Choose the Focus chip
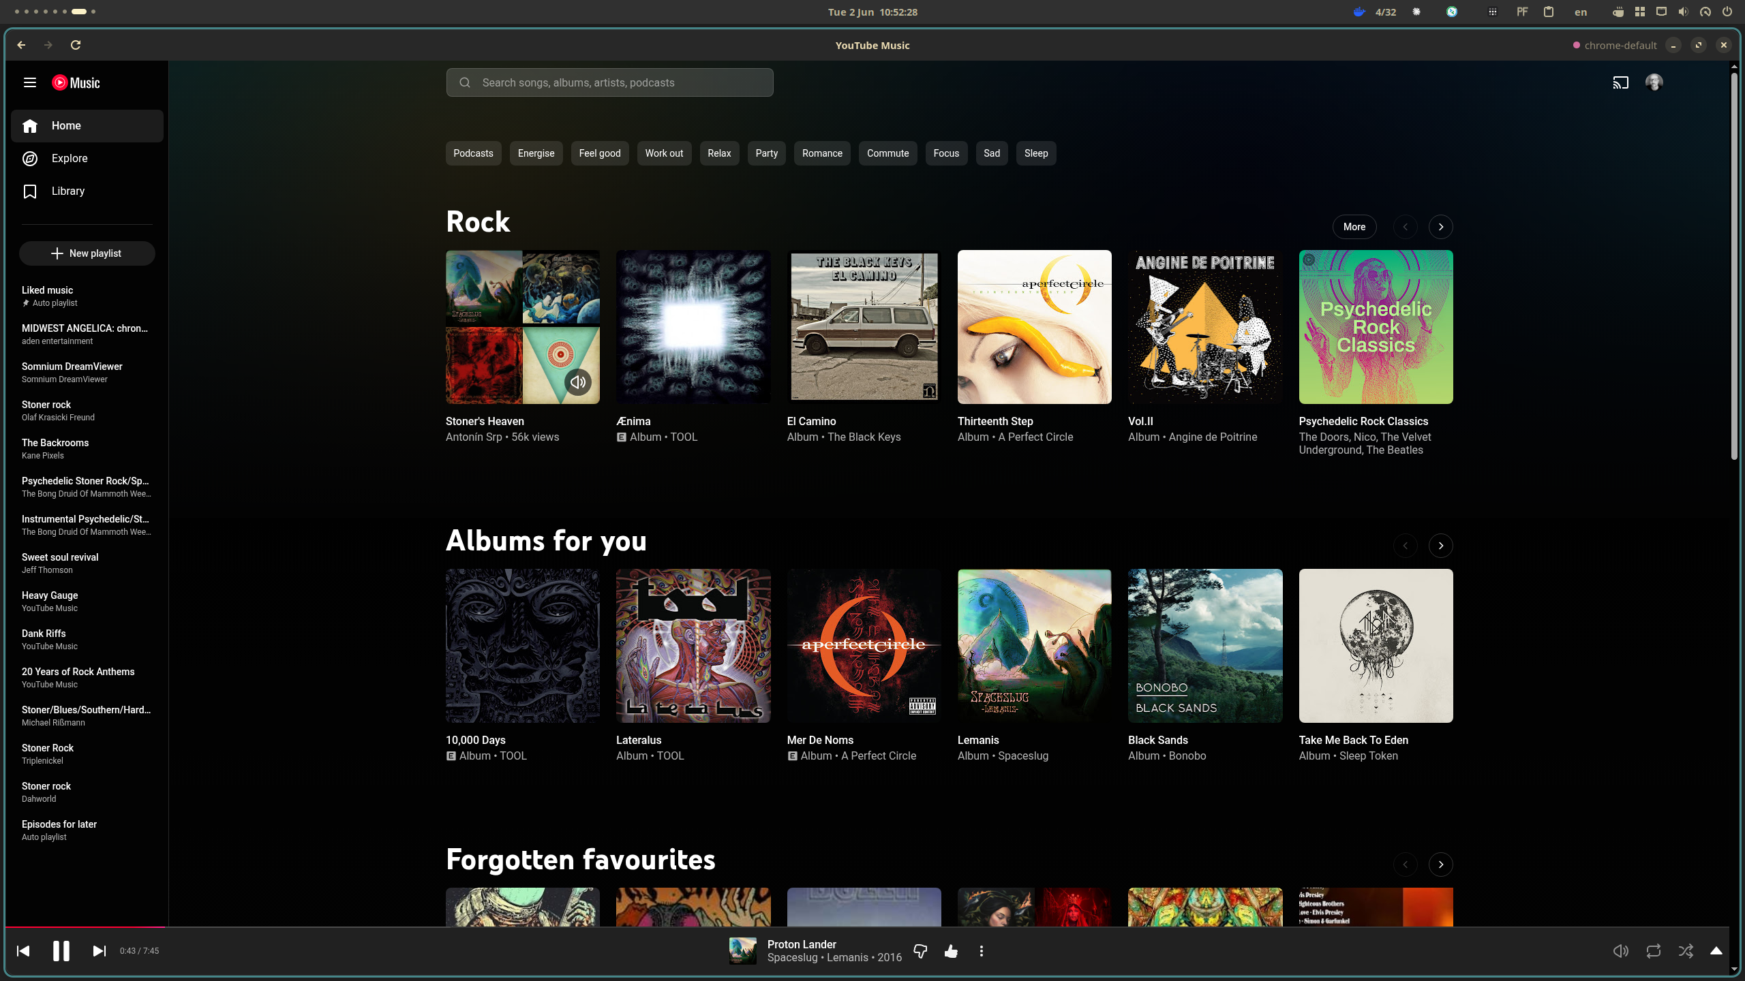This screenshot has height=981, width=1745. [x=947, y=153]
